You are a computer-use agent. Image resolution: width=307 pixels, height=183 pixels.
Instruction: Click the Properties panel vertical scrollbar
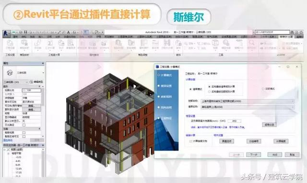[x=43, y=112]
